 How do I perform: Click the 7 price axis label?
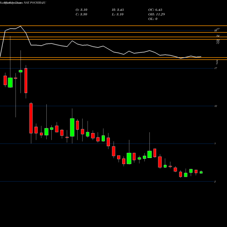point(215,144)
